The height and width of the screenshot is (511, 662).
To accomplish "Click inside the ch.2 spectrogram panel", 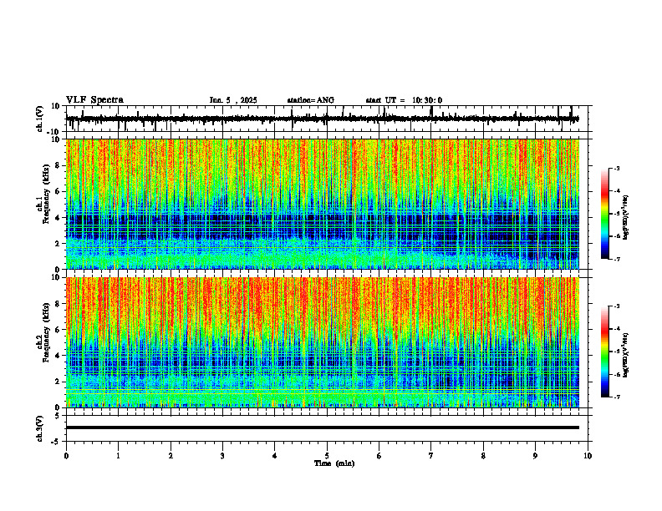I will point(323,342).
